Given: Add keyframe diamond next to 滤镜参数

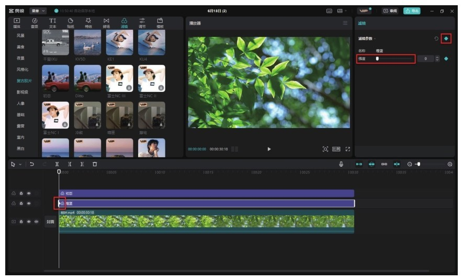Looking at the screenshot, I should coord(446,39).
